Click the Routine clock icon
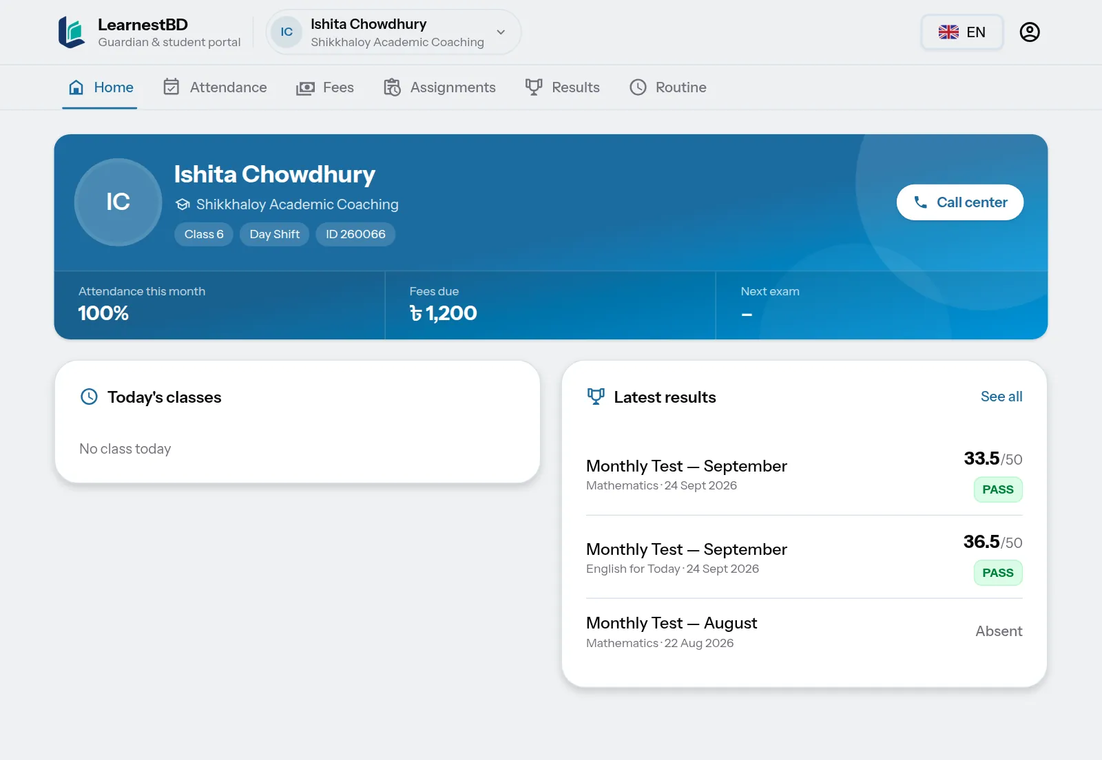Screen dimensions: 1102x760 [638, 87]
